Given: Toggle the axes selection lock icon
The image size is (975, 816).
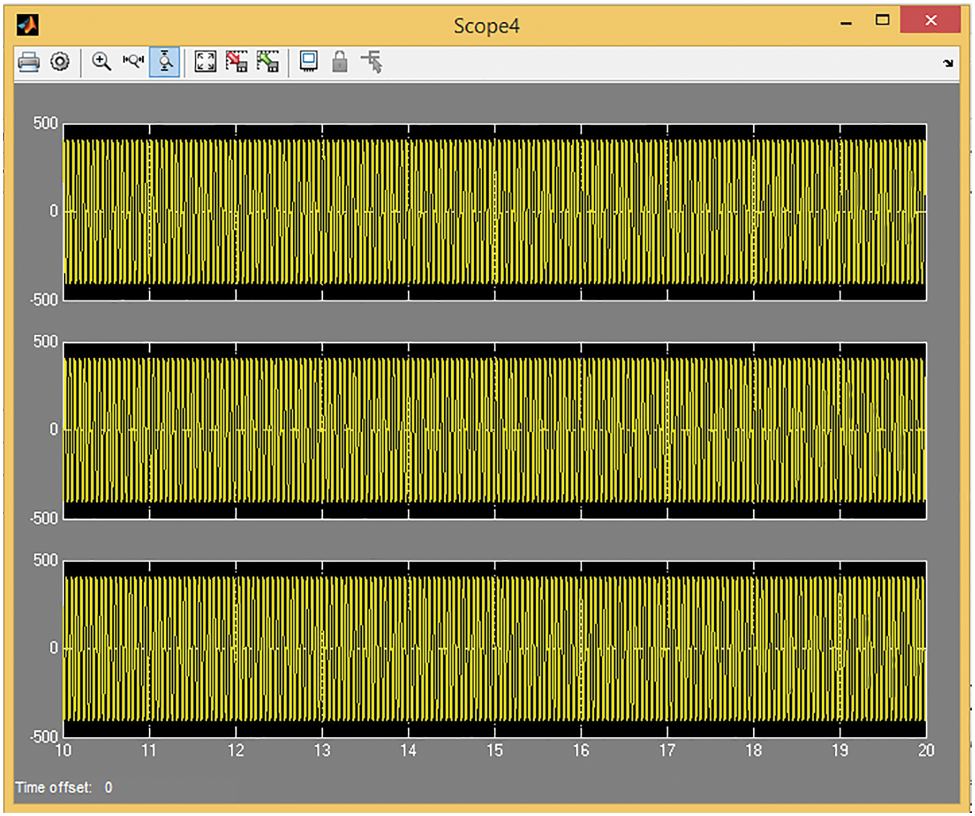Looking at the screenshot, I should point(340,62).
